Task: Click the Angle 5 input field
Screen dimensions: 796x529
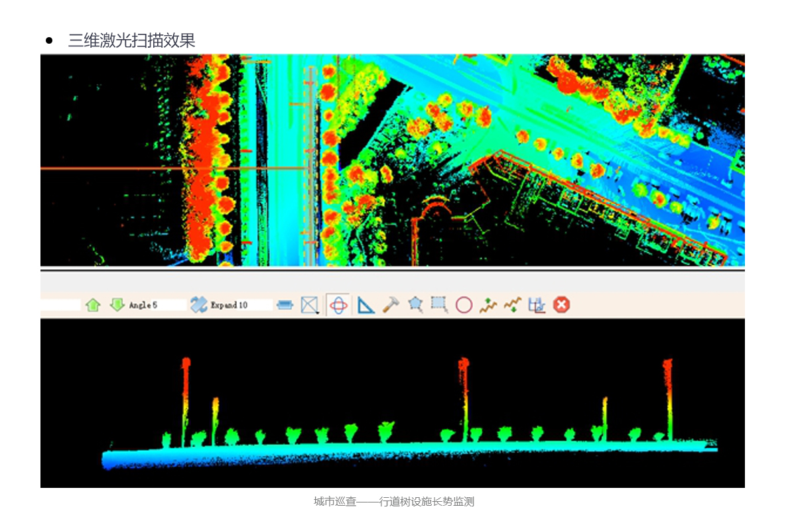Action: [157, 305]
